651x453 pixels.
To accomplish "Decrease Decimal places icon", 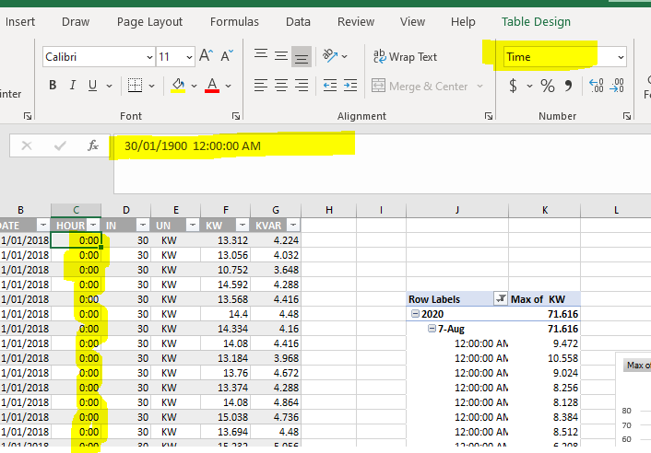I will pyautogui.click(x=617, y=86).
